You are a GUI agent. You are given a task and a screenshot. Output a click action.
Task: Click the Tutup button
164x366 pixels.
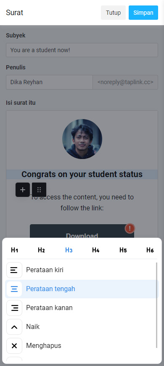[113, 13]
